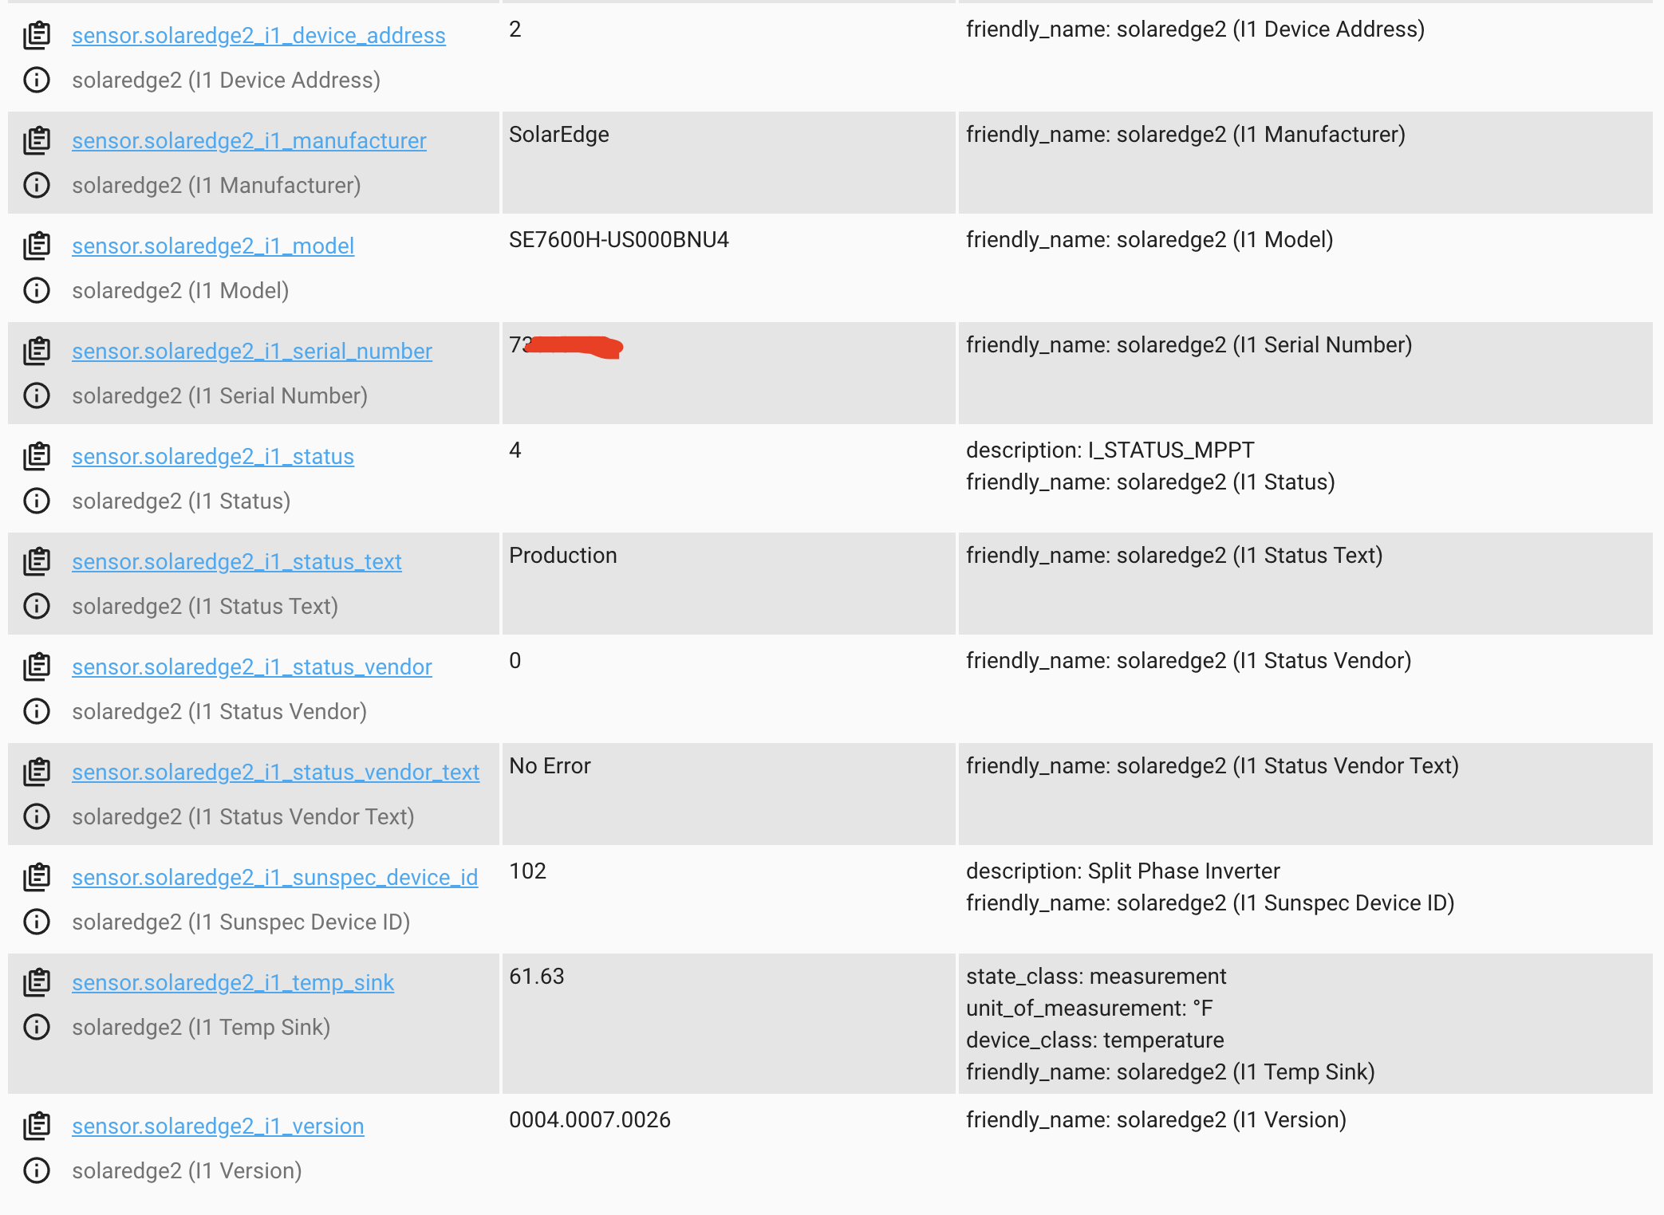The width and height of the screenshot is (1664, 1215).
Task: Open info dialog for I1 Device Address
Action: click(x=37, y=80)
